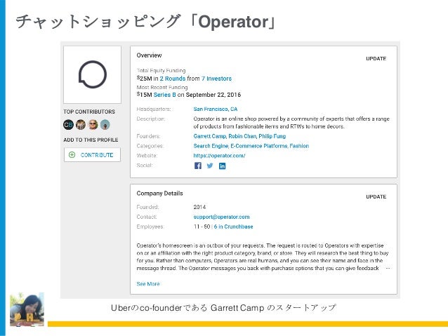Open the sunglasses contributor avatar
This screenshot has height=336, width=448.
tap(93, 125)
